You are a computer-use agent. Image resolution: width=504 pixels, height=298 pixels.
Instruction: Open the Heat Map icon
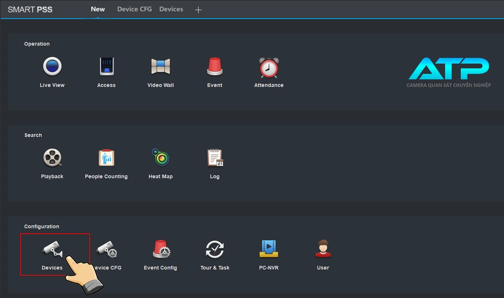[161, 158]
